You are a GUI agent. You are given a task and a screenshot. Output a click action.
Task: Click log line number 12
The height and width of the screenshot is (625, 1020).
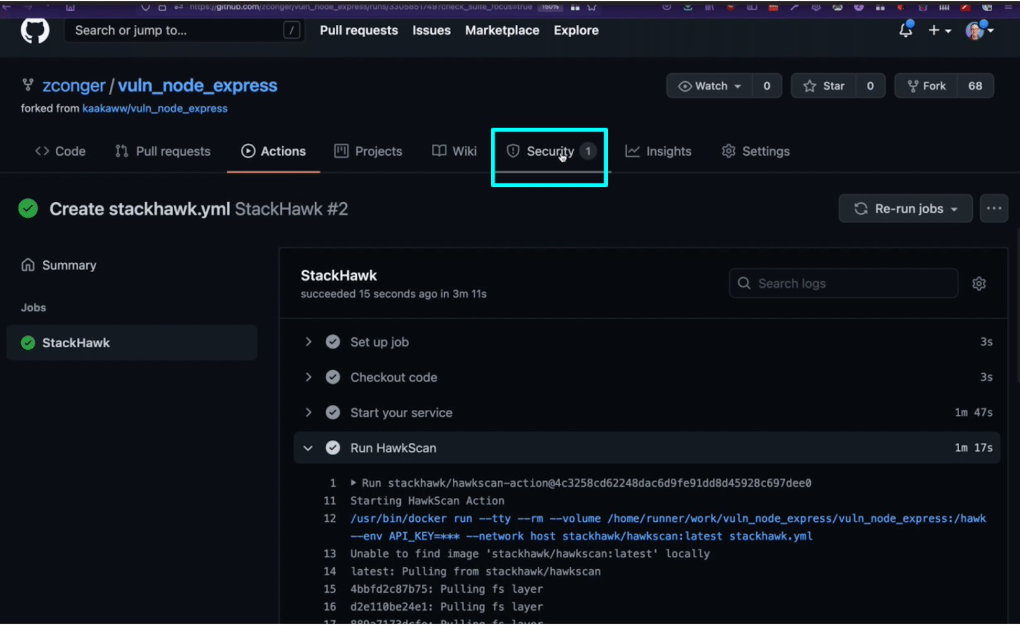(330, 518)
